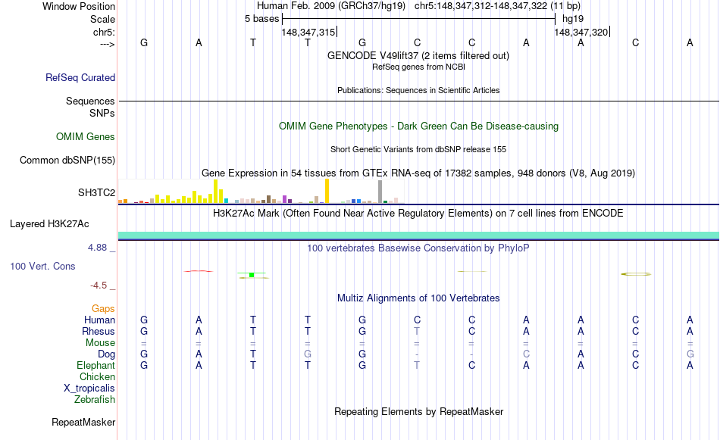Click the 100 Vert. Cons label
The width and height of the screenshot is (720, 440).
coord(42,266)
